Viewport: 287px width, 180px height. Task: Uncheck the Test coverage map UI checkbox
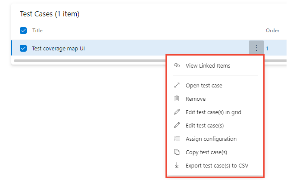23,48
